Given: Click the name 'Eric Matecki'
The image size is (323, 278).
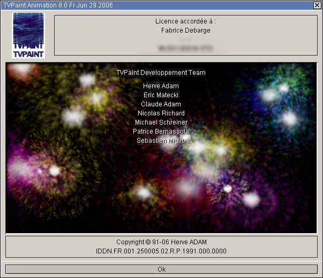Looking at the screenshot, I should click(x=161, y=95).
